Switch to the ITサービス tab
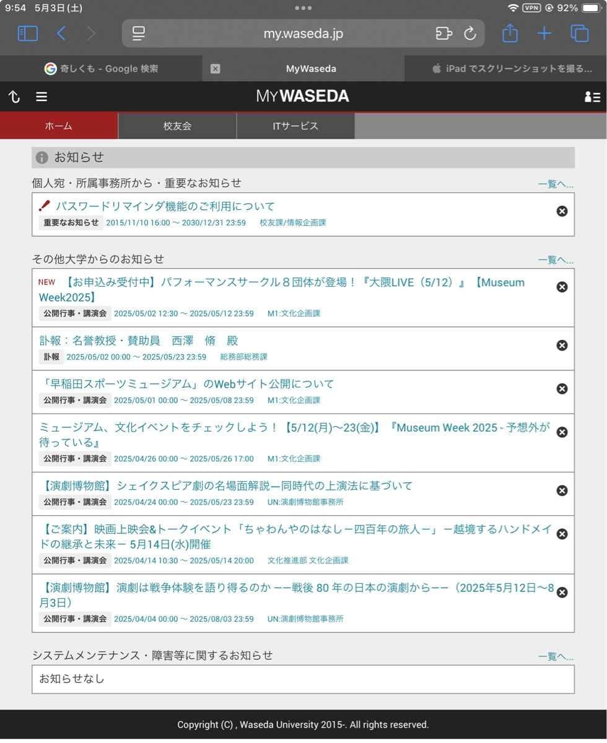The image size is (607, 743). pos(295,126)
